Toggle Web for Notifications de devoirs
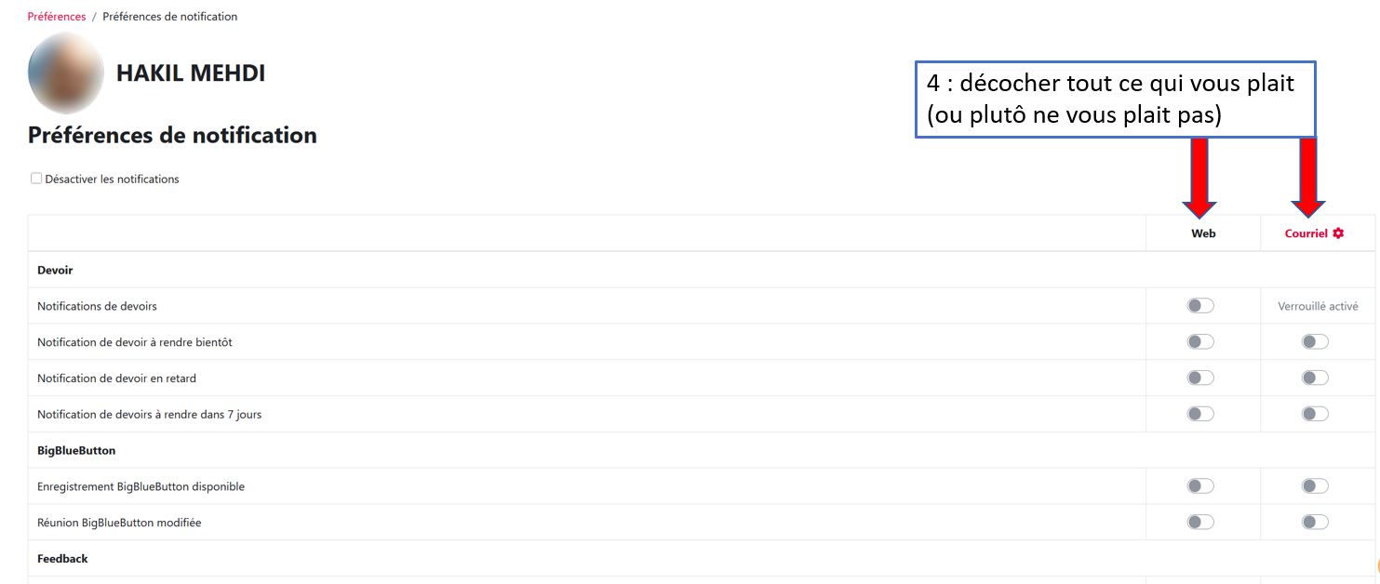 [1200, 306]
